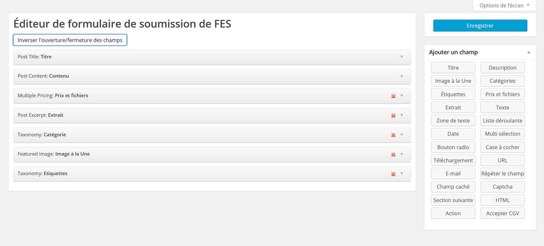The image size is (544, 246).
Task: Delete the Image à la Une field
Action: [393, 155]
